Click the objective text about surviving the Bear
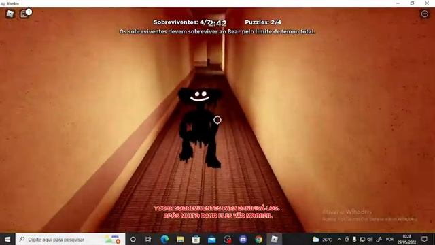435x245 pixels. coord(217,32)
